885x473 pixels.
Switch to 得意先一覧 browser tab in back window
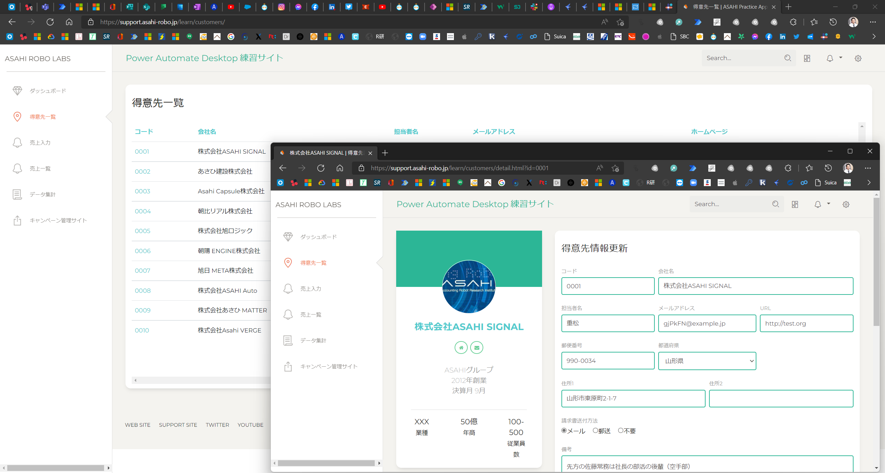[729, 7]
